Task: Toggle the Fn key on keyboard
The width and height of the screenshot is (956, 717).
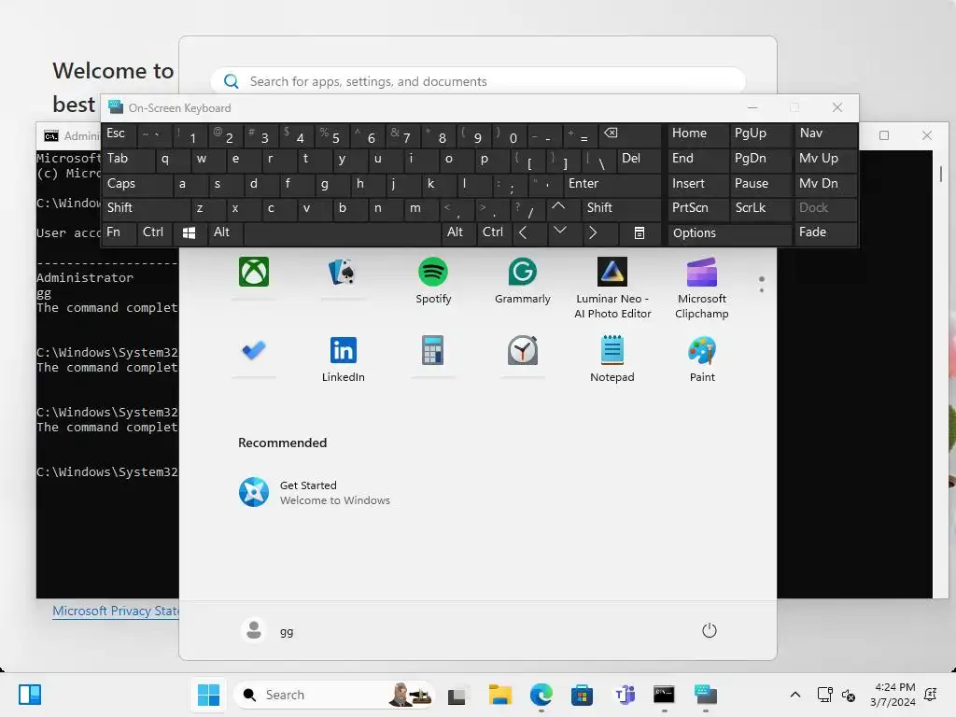Action: tap(118, 232)
